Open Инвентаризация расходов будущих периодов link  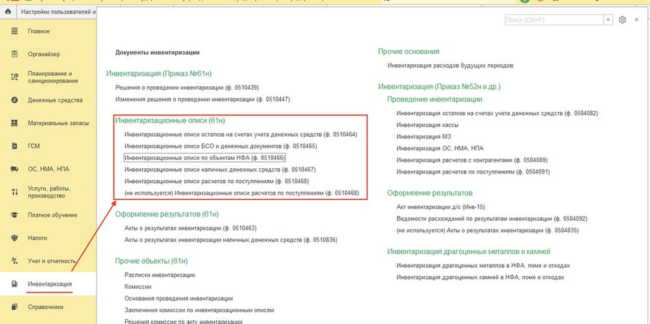point(450,66)
